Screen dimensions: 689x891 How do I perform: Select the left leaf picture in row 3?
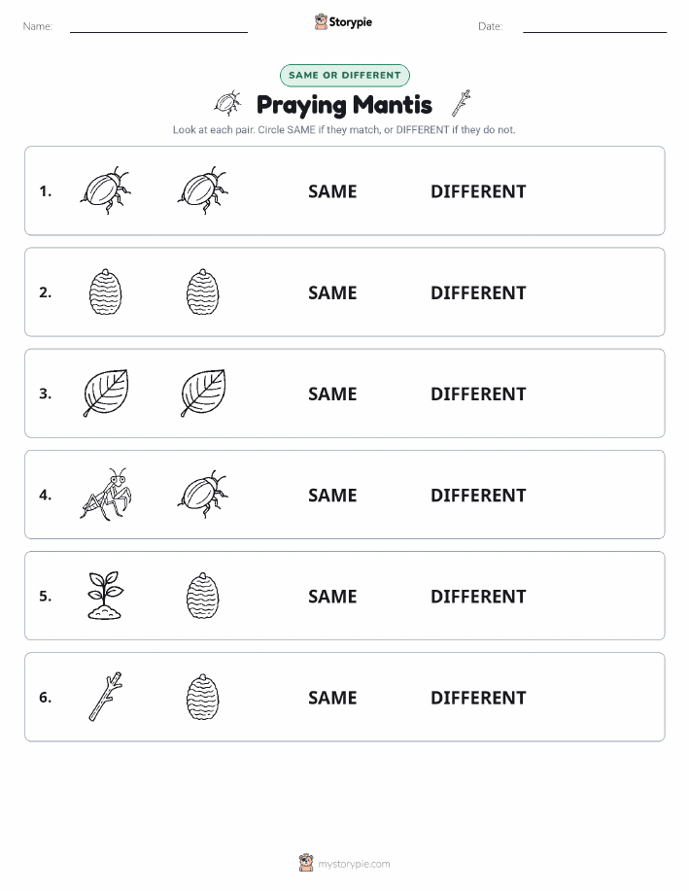[106, 394]
